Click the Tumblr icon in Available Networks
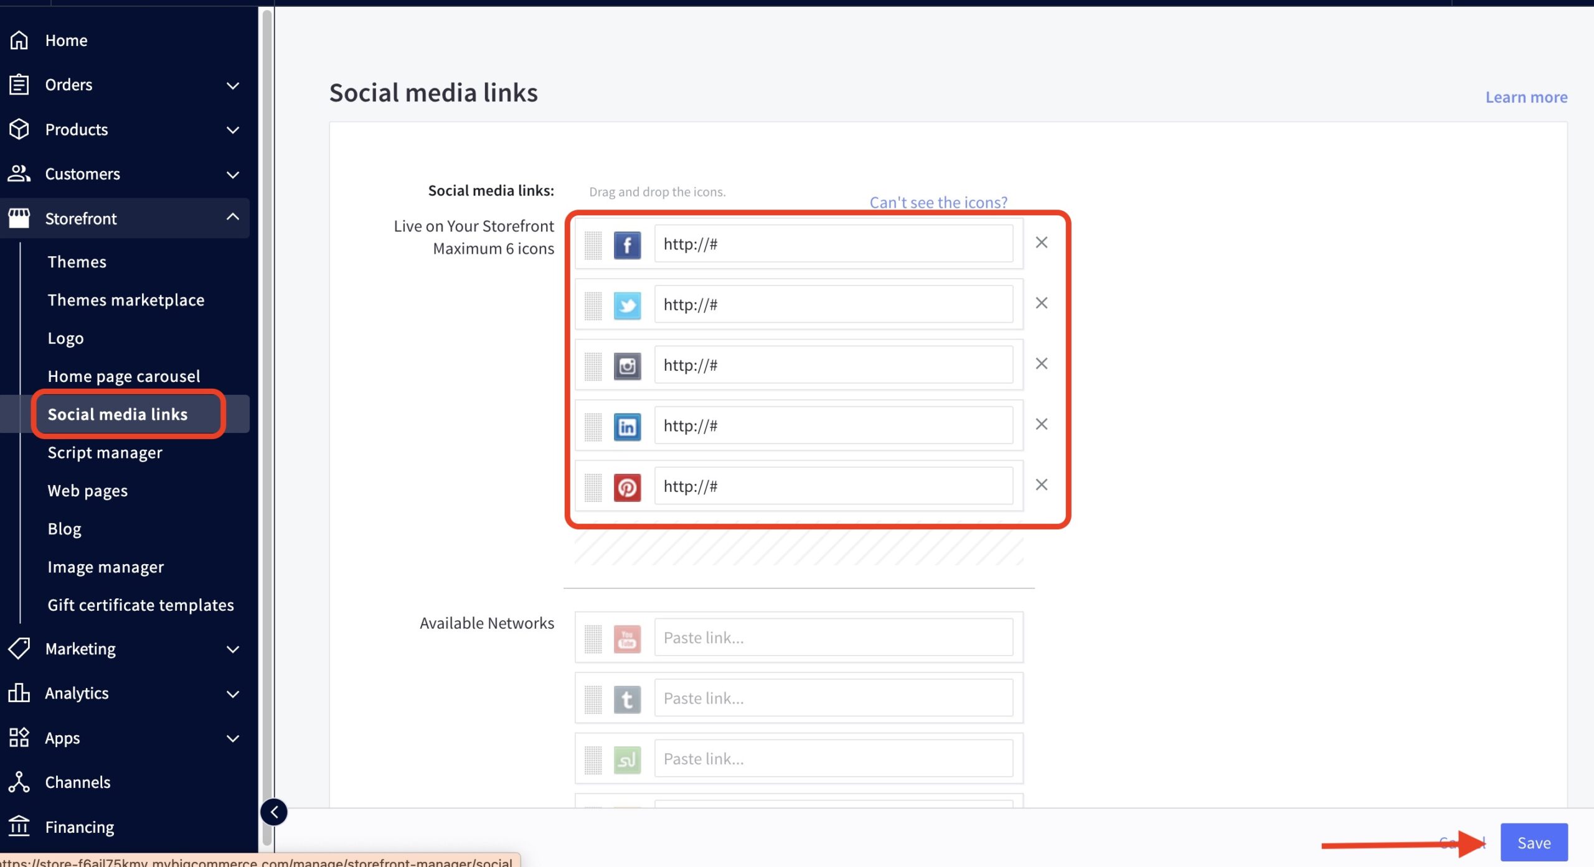Image resolution: width=1594 pixels, height=867 pixels. [627, 699]
